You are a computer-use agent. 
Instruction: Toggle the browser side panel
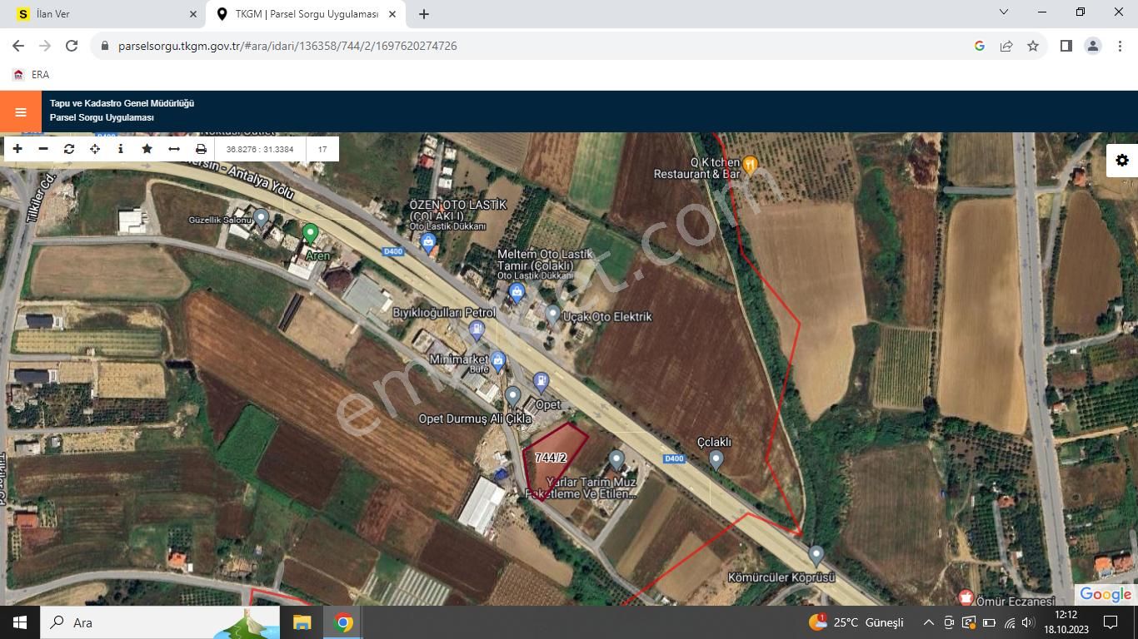coord(1066,46)
